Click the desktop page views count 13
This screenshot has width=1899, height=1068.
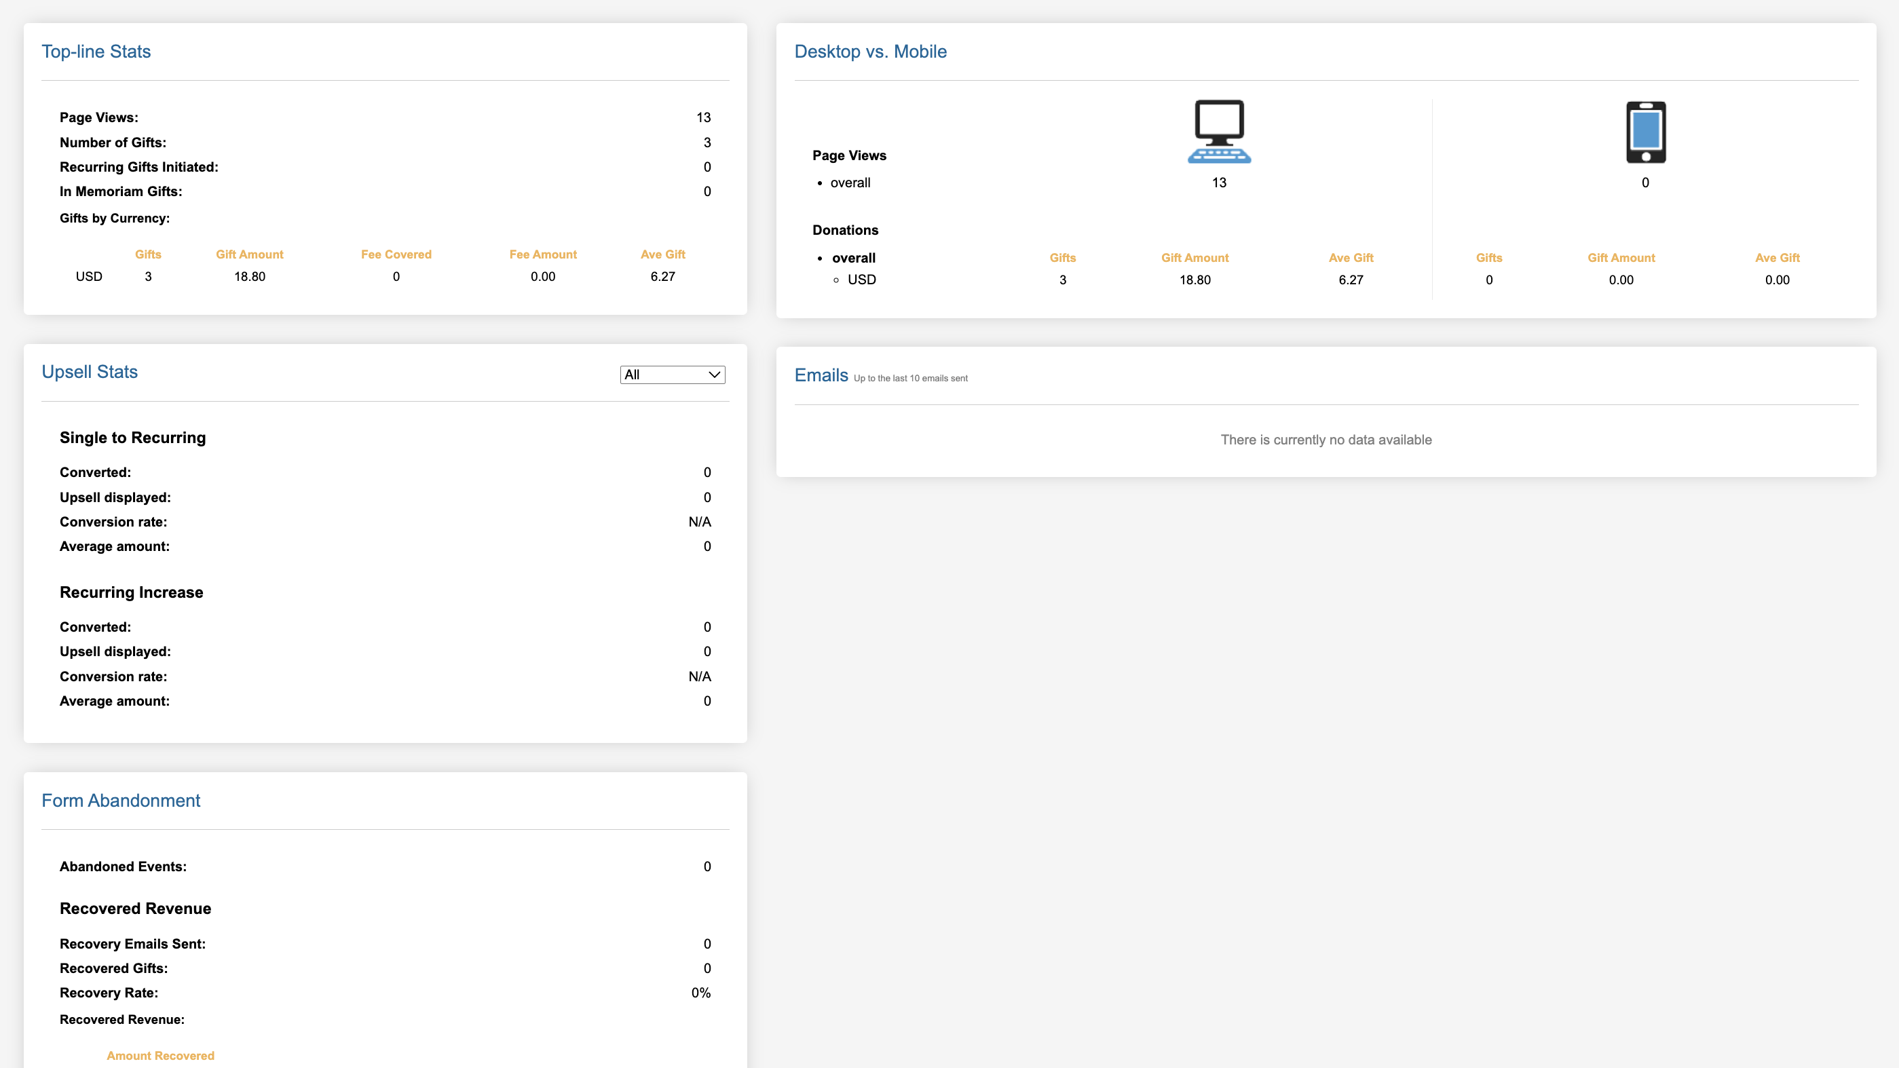point(1220,182)
